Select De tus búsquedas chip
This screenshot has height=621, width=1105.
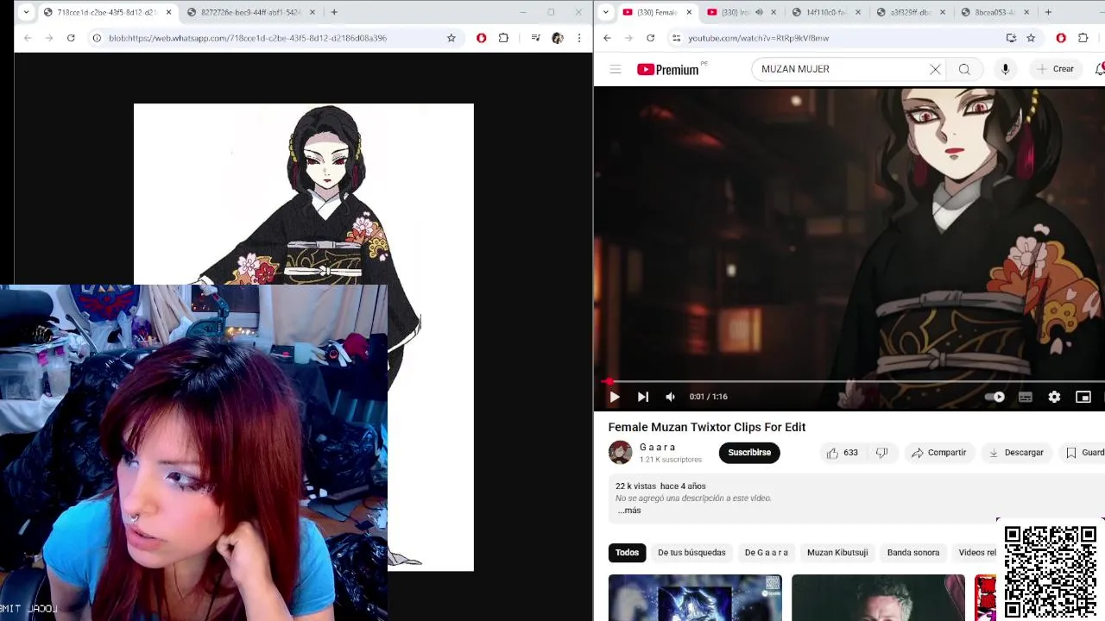[691, 553]
